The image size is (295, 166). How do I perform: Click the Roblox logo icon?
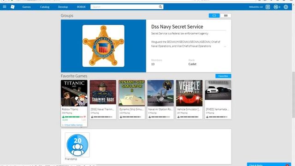click(x=12, y=7)
